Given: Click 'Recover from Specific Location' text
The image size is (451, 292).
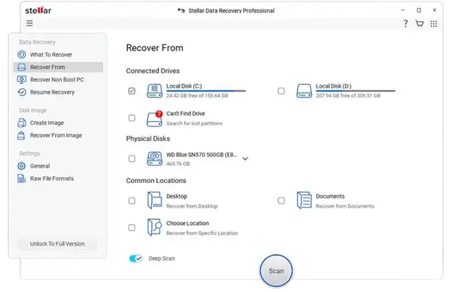Looking at the screenshot, I should (202, 233).
